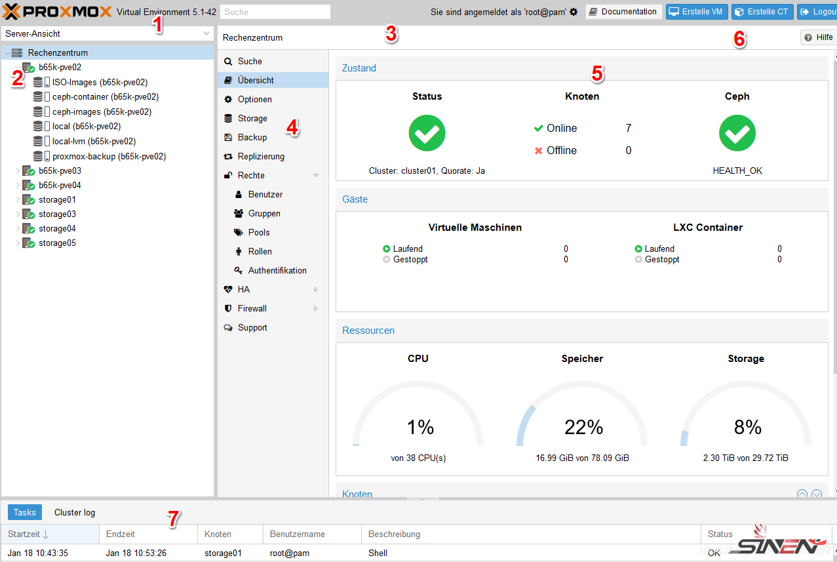Click the gear icon beside Optionen

pos(228,99)
